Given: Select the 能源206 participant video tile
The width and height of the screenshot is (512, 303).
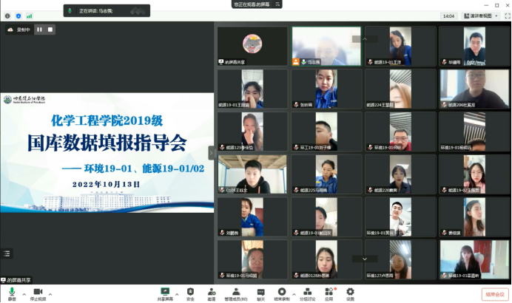Looking at the screenshot, I should coord(474,89).
